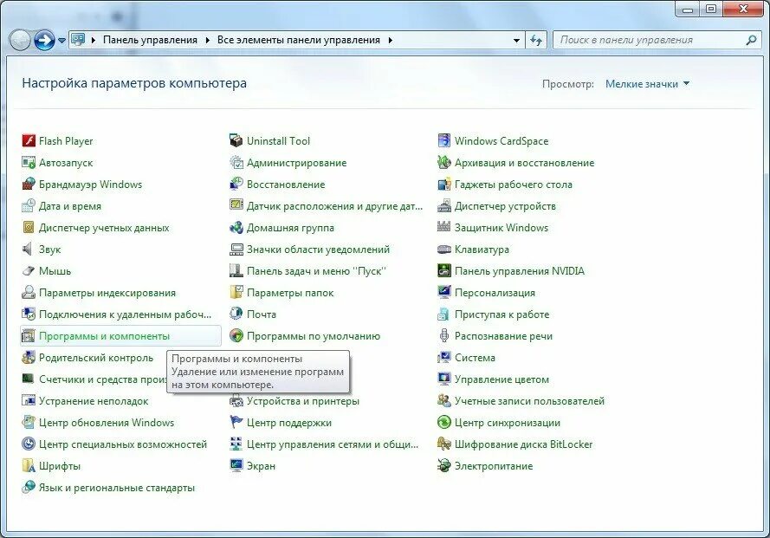Viewport: 770px width, 538px height.
Task: Click the Экран monitor icon
Action: point(236,466)
